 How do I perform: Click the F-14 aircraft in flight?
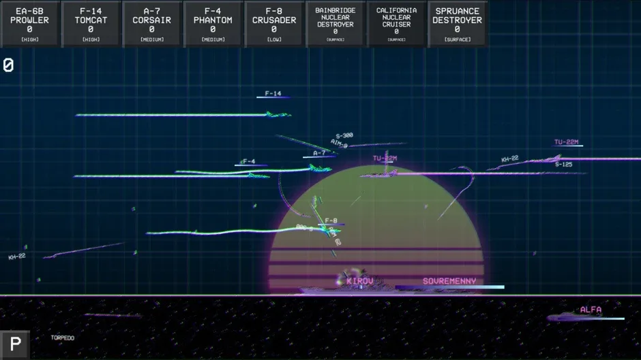(278, 115)
